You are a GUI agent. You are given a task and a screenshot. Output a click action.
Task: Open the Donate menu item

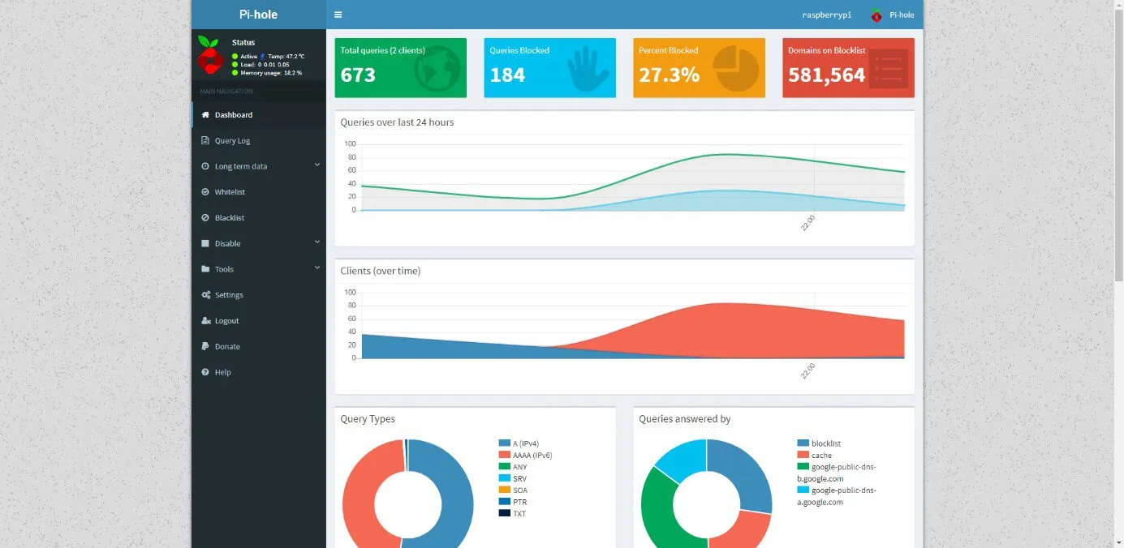tap(259, 346)
